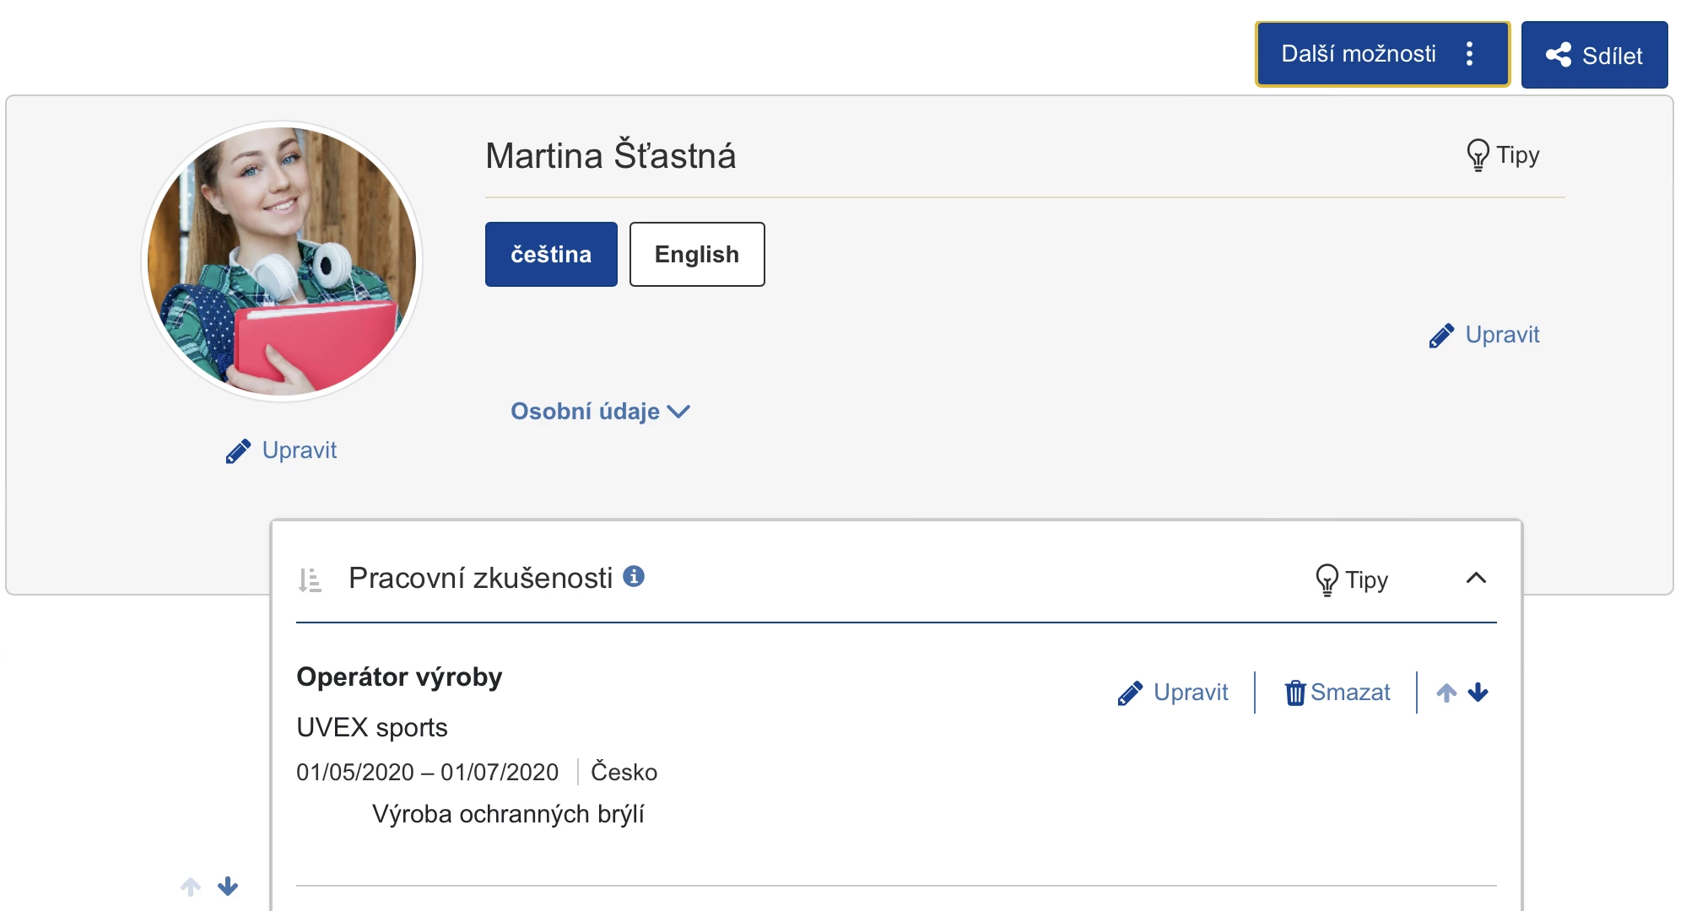Switch profile language to čeština
The width and height of the screenshot is (1686, 911).
551,255
